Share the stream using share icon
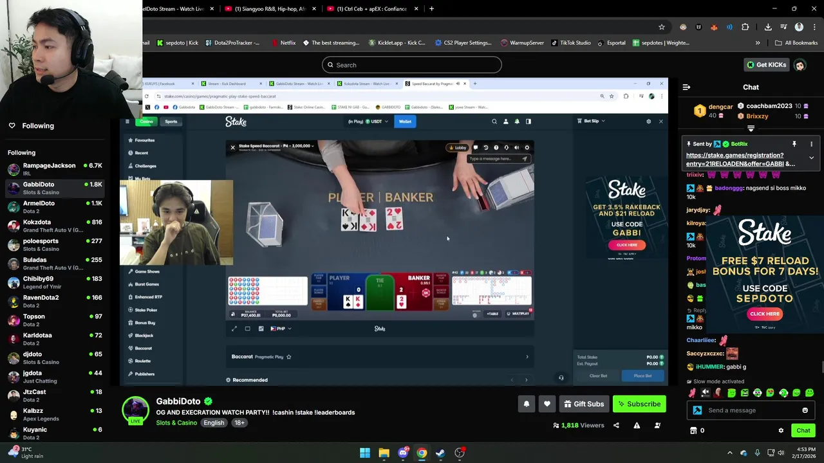This screenshot has height=463, width=824. click(x=616, y=425)
